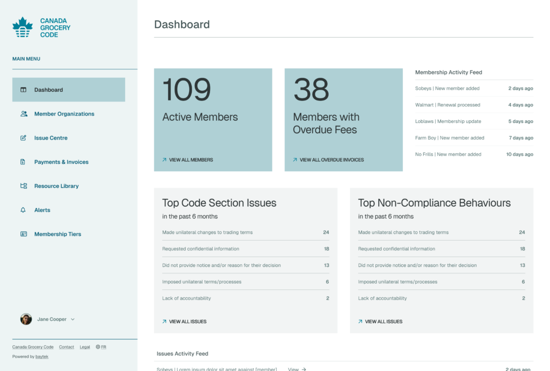Open the Contact footer link

[x=67, y=347]
